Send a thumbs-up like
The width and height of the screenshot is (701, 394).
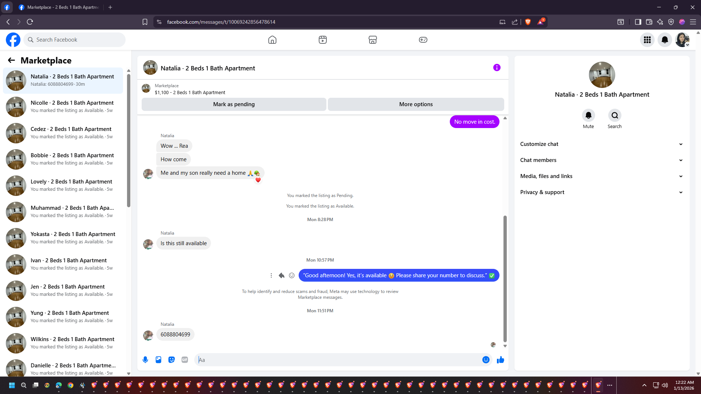point(500,360)
